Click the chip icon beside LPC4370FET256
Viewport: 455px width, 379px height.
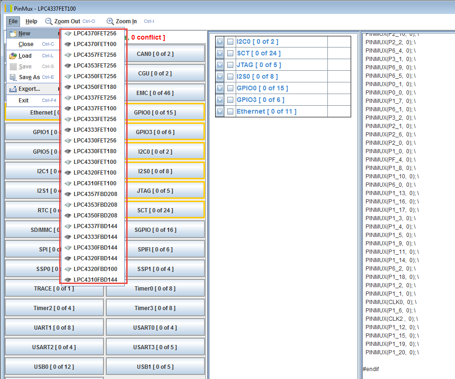click(68, 34)
